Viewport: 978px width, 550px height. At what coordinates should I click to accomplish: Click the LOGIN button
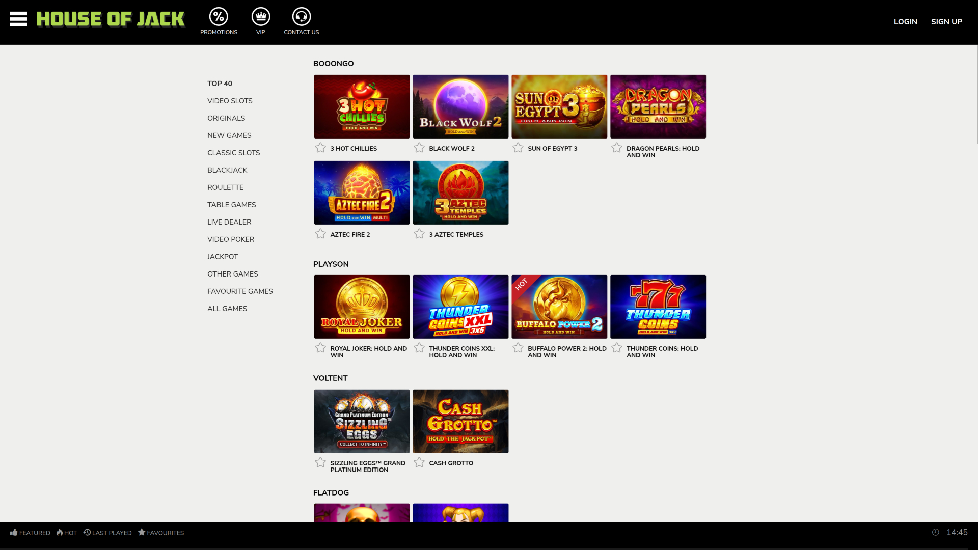point(905,21)
